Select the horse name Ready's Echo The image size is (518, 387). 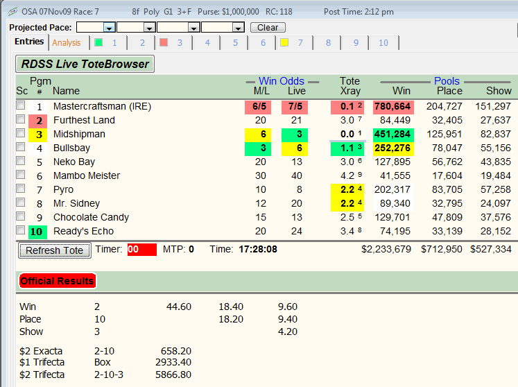tap(84, 232)
